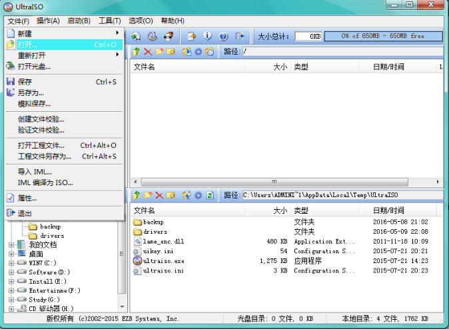Choose 工程文件另存为... menu entry
Viewport: 449px width, 329px height.
(65, 157)
